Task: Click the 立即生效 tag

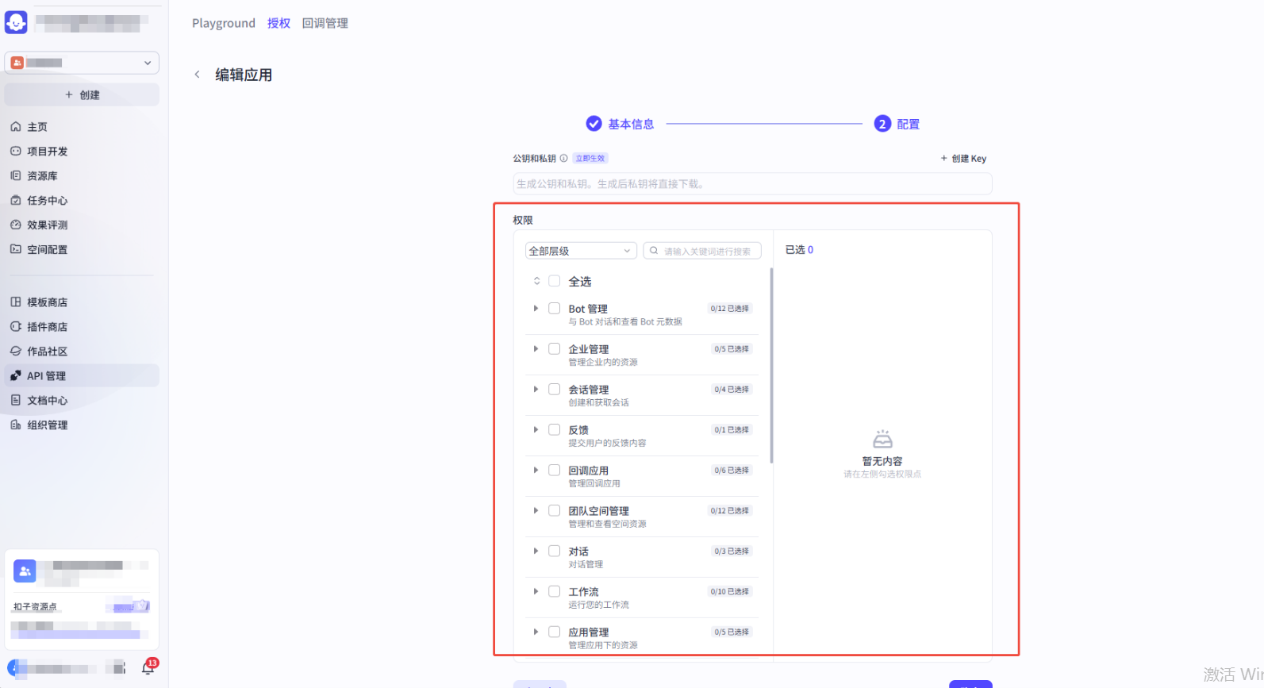Action: 590,159
